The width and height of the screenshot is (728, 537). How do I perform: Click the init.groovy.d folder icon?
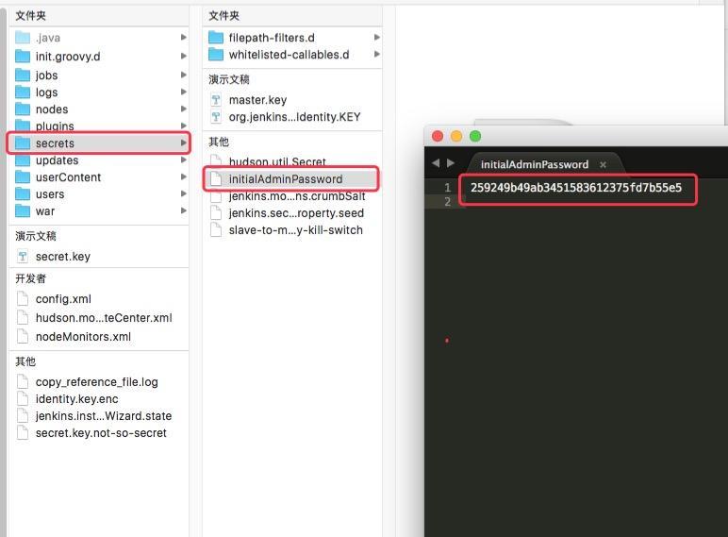pos(23,57)
